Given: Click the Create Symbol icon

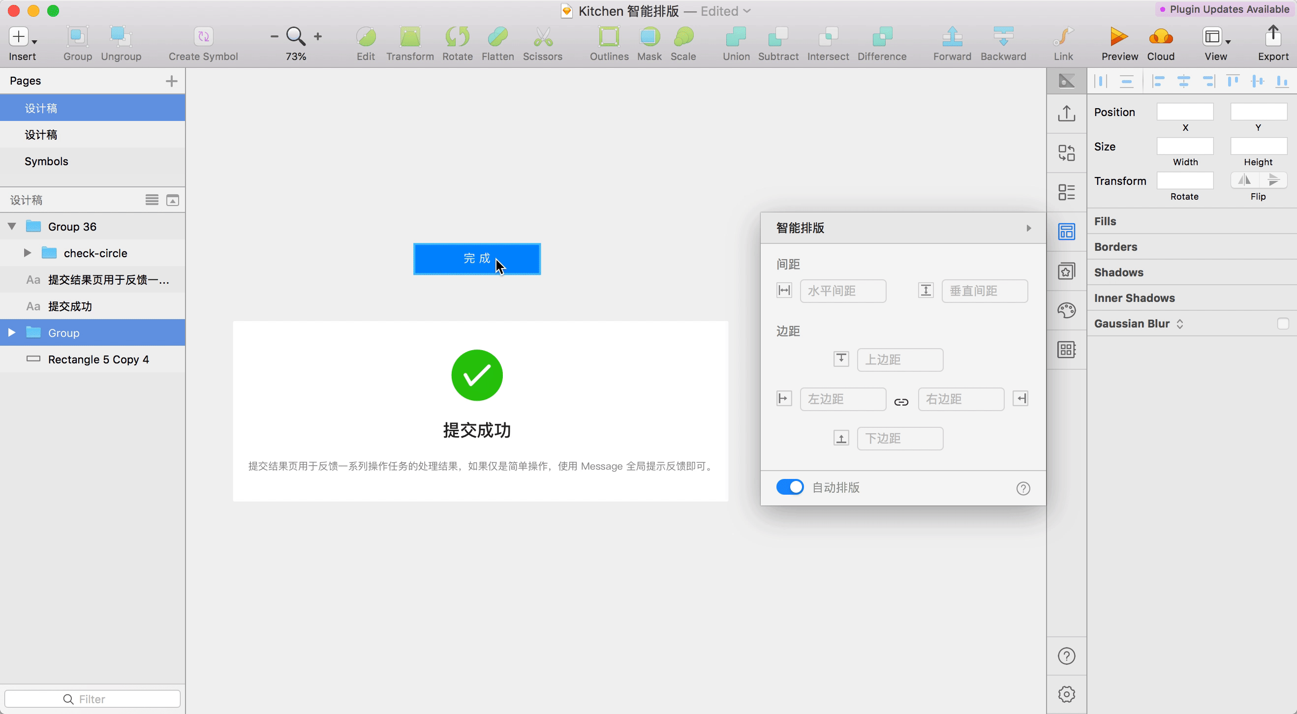Looking at the screenshot, I should coord(203,37).
